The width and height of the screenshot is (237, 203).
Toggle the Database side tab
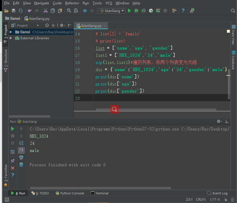pos(234,60)
